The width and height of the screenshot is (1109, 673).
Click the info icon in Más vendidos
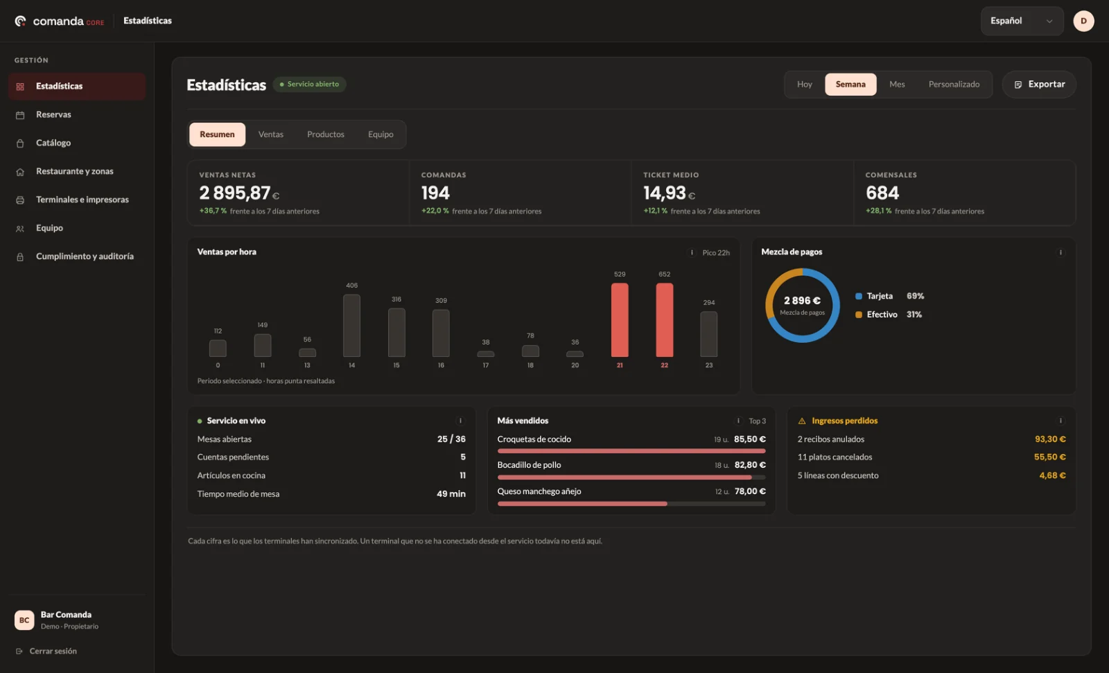coord(738,421)
